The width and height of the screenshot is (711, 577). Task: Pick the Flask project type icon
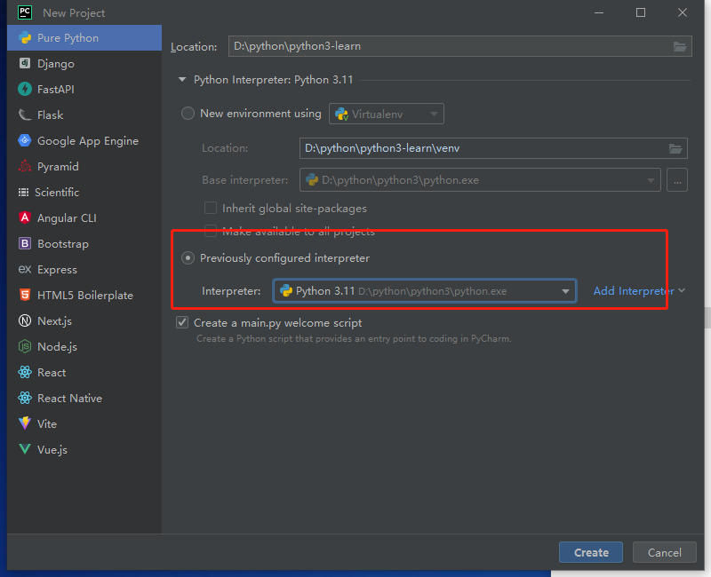[x=24, y=115]
